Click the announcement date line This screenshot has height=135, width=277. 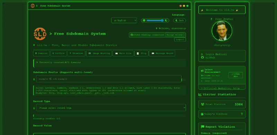212,81
